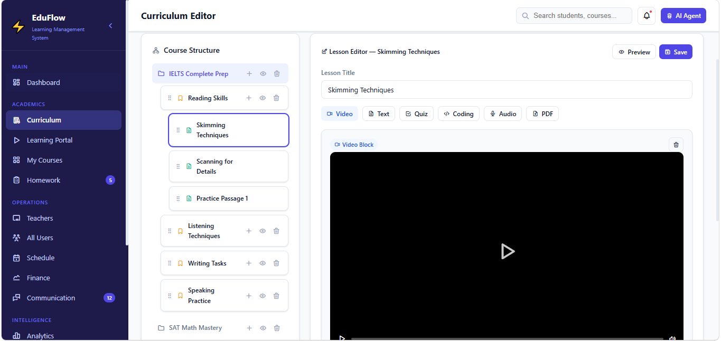The image size is (721, 341).
Task: Add a module to SAT Math Mastery
Action: click(249, 328)
